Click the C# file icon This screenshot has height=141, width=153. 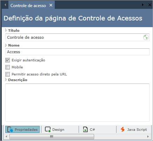point(85,129)
